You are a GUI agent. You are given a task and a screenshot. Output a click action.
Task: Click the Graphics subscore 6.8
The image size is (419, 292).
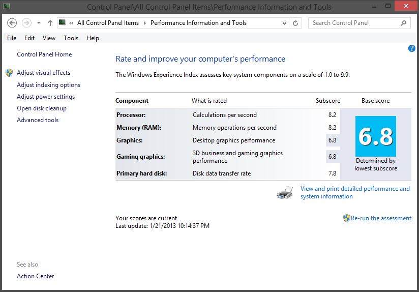click(x=332, y=140)
